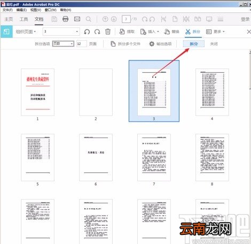
Task: Open the More options dropdown
Action: pyautogui.click(x=215, y=32)
